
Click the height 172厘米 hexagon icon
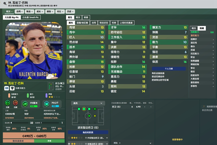[x=25, y=104]
